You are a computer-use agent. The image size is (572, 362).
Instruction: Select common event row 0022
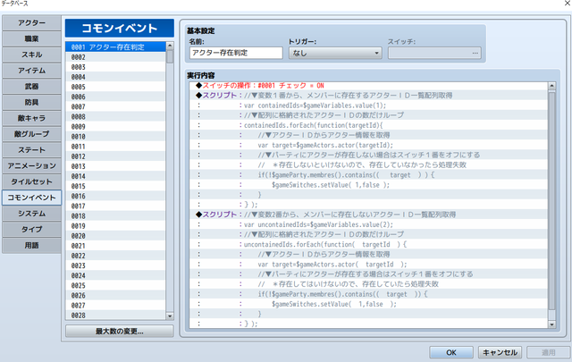(115, 256)
